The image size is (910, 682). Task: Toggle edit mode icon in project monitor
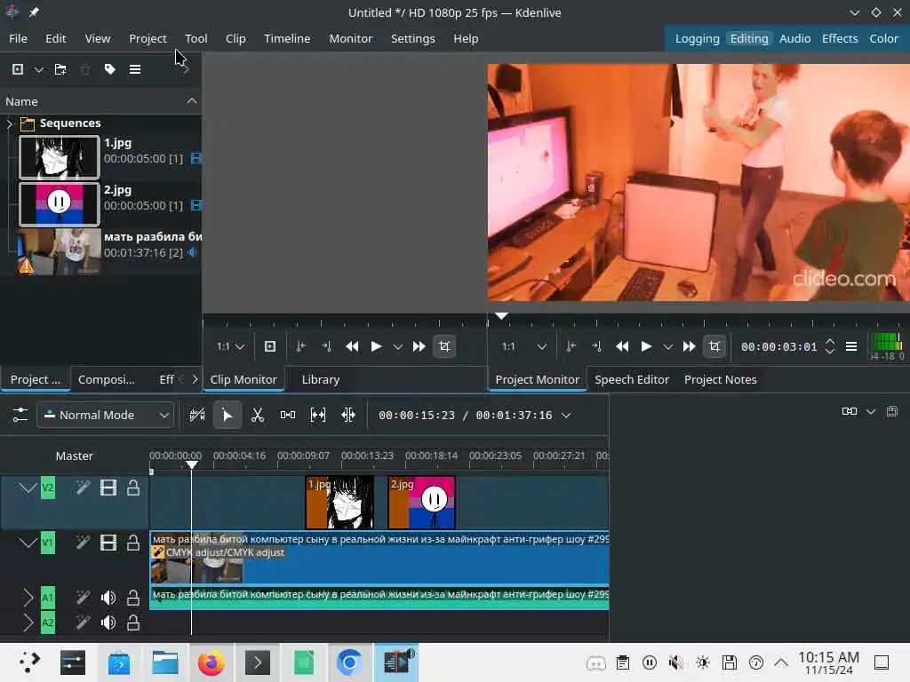click(714, 347)
